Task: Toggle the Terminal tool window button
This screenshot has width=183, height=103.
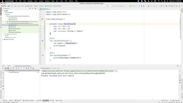Action: [18, 100]
